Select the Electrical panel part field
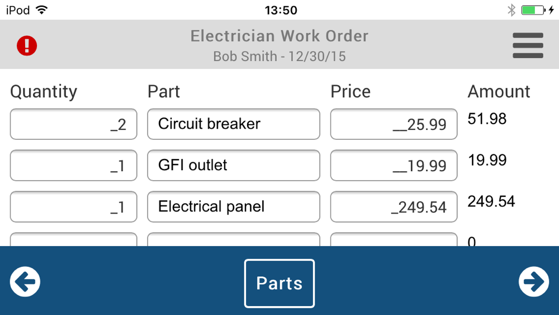 tap(234, 207)
